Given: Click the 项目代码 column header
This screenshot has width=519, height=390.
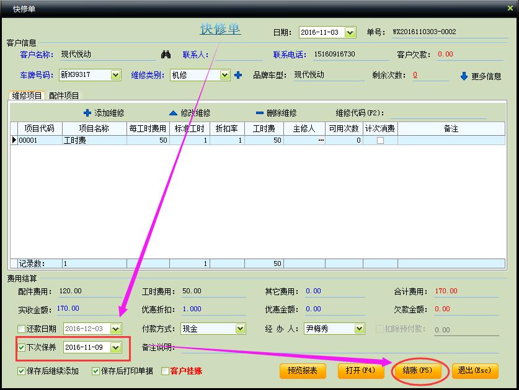Looking at the screenshot, I should (40, 128).
